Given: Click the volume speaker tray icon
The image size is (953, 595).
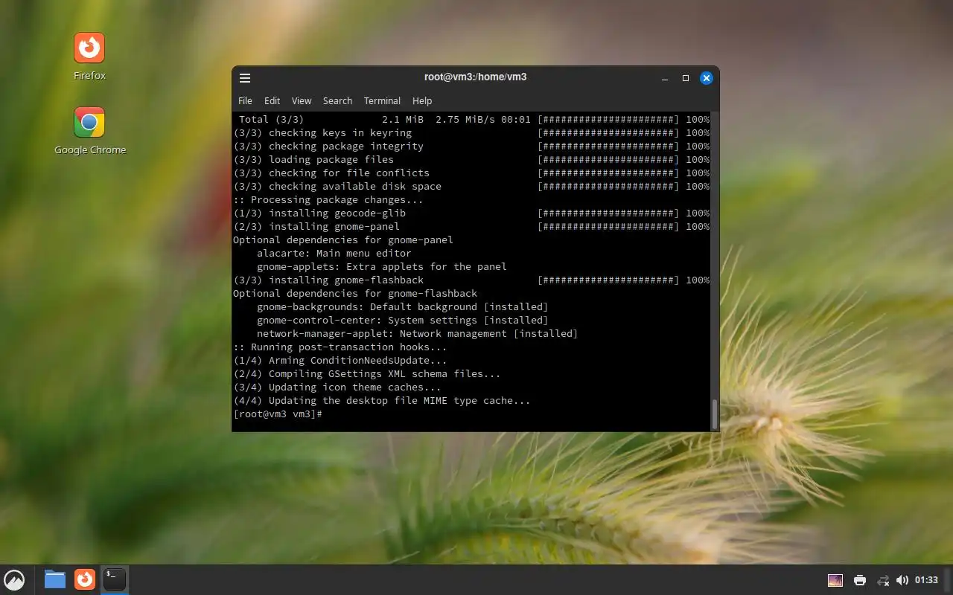Looking at the screenshot, I should pos(902,580).
